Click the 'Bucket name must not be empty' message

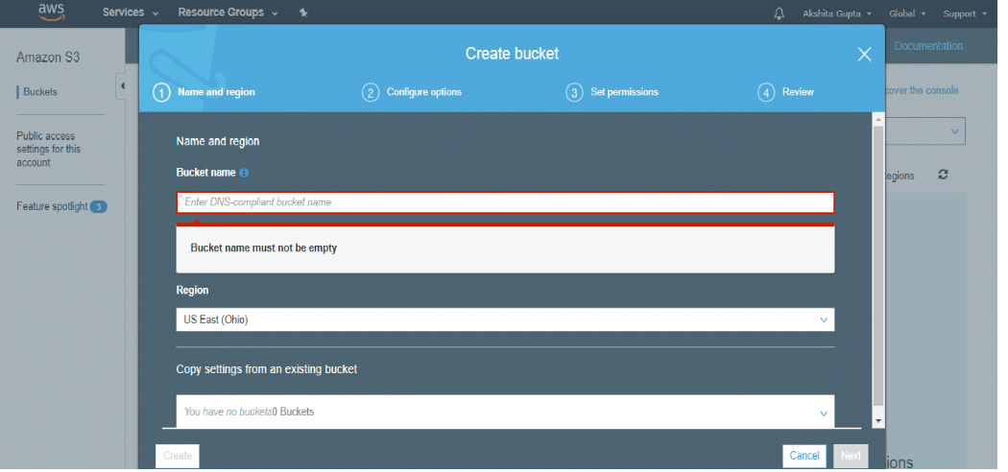(264, 248)
